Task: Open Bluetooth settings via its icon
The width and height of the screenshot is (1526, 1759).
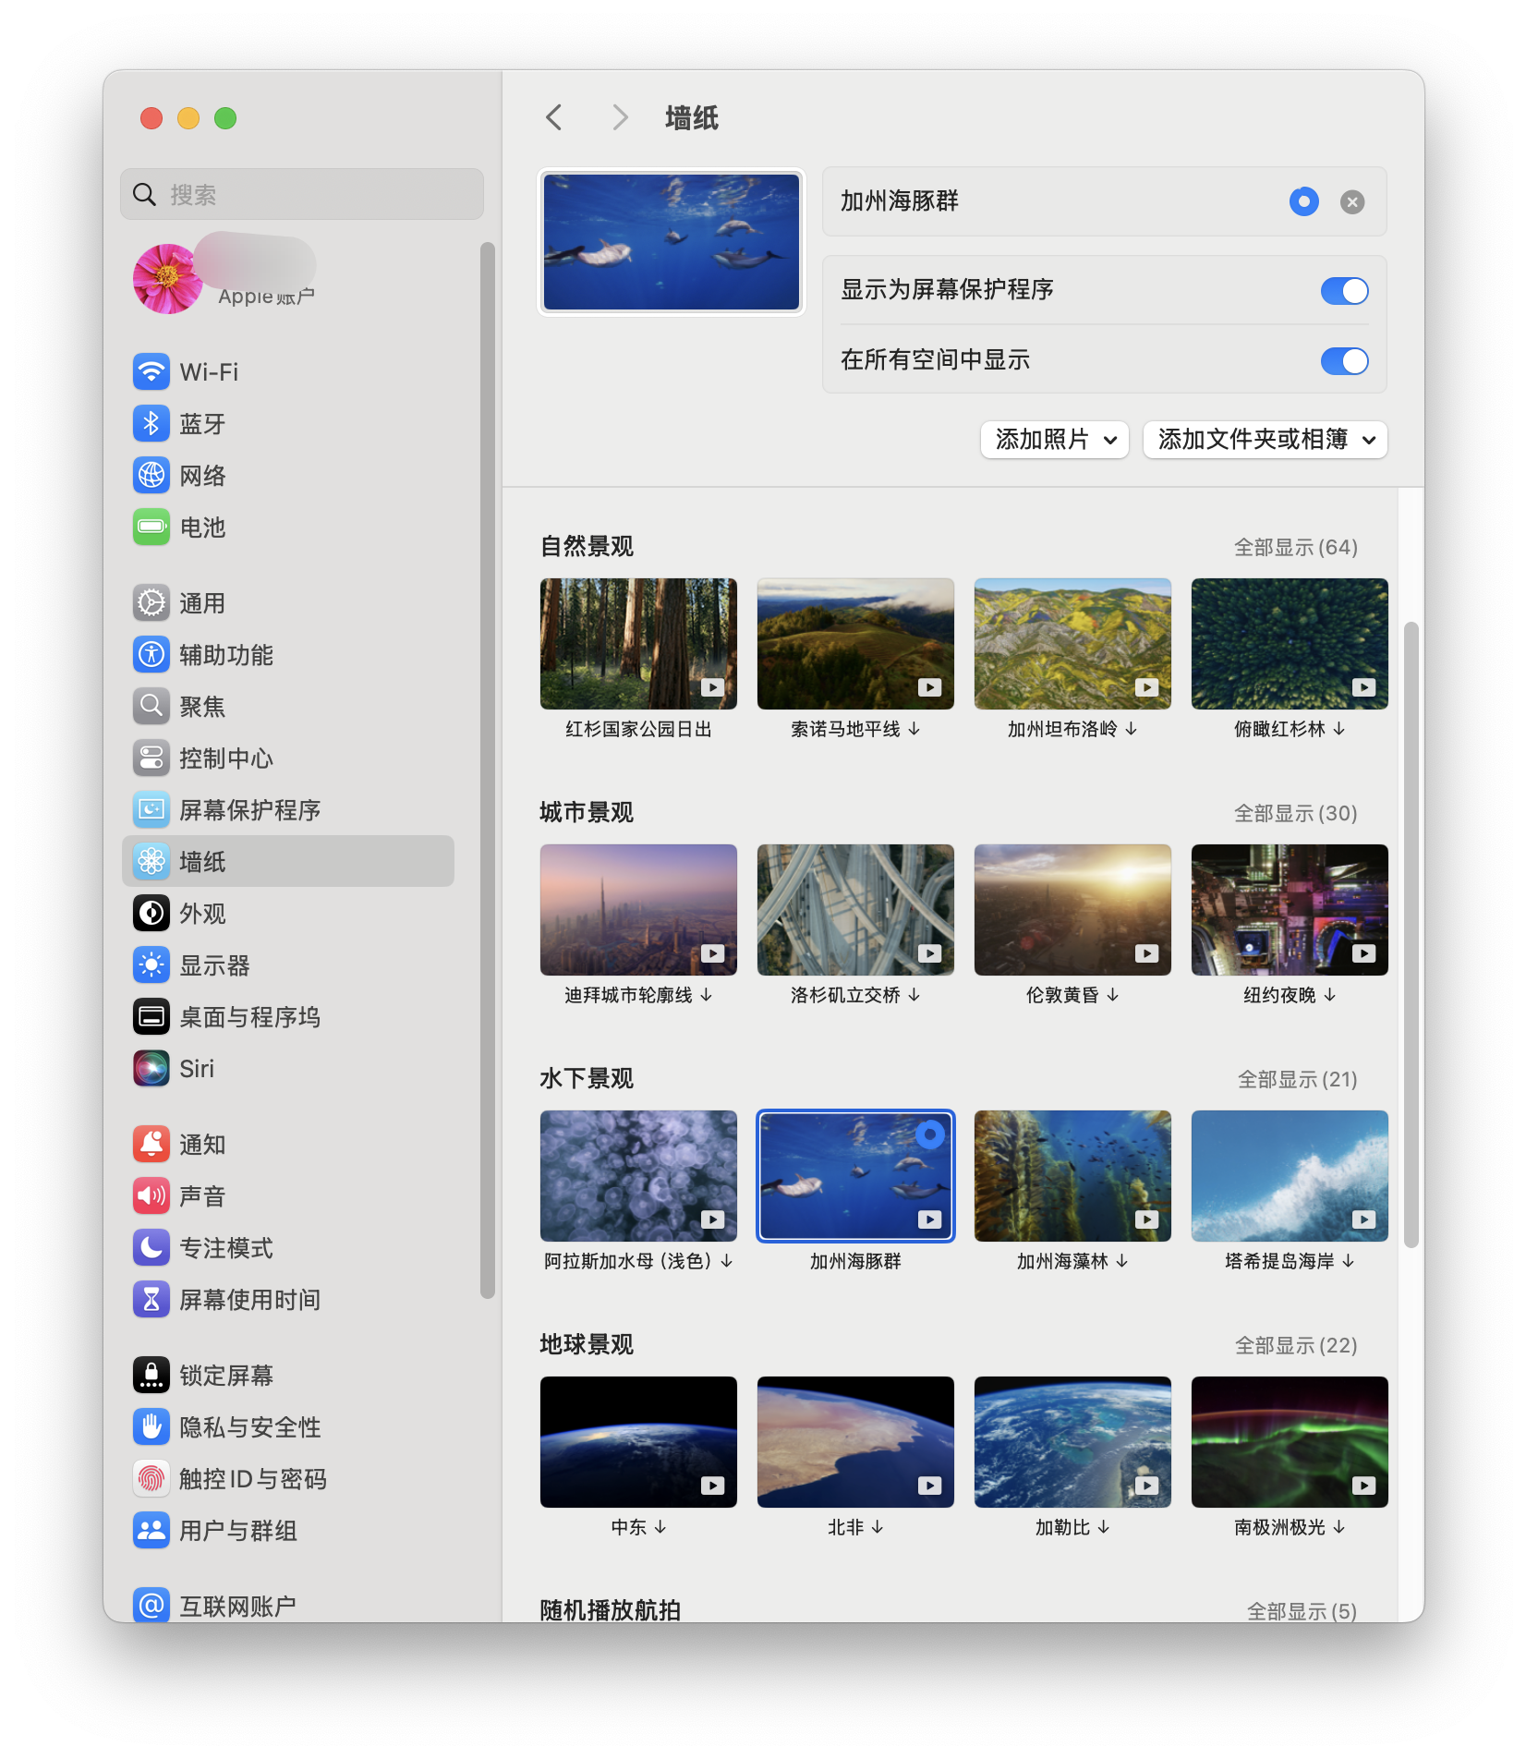Action: [151, 424]
